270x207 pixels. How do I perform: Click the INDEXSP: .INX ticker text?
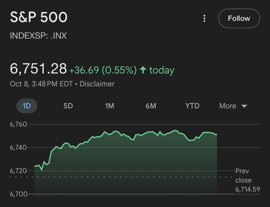point(38,36)
